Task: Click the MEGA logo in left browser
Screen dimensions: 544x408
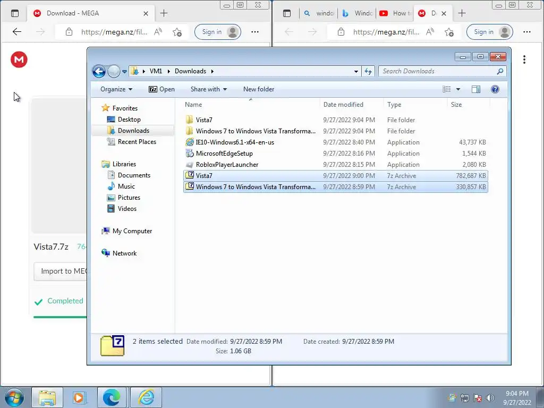Action: 19,59
